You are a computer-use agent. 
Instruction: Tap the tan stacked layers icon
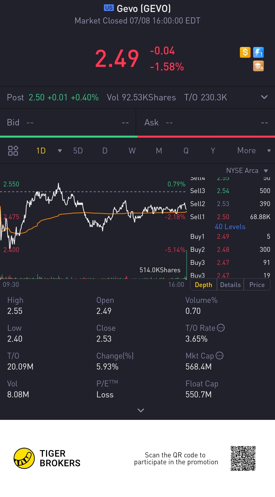(x=258, y=66)
